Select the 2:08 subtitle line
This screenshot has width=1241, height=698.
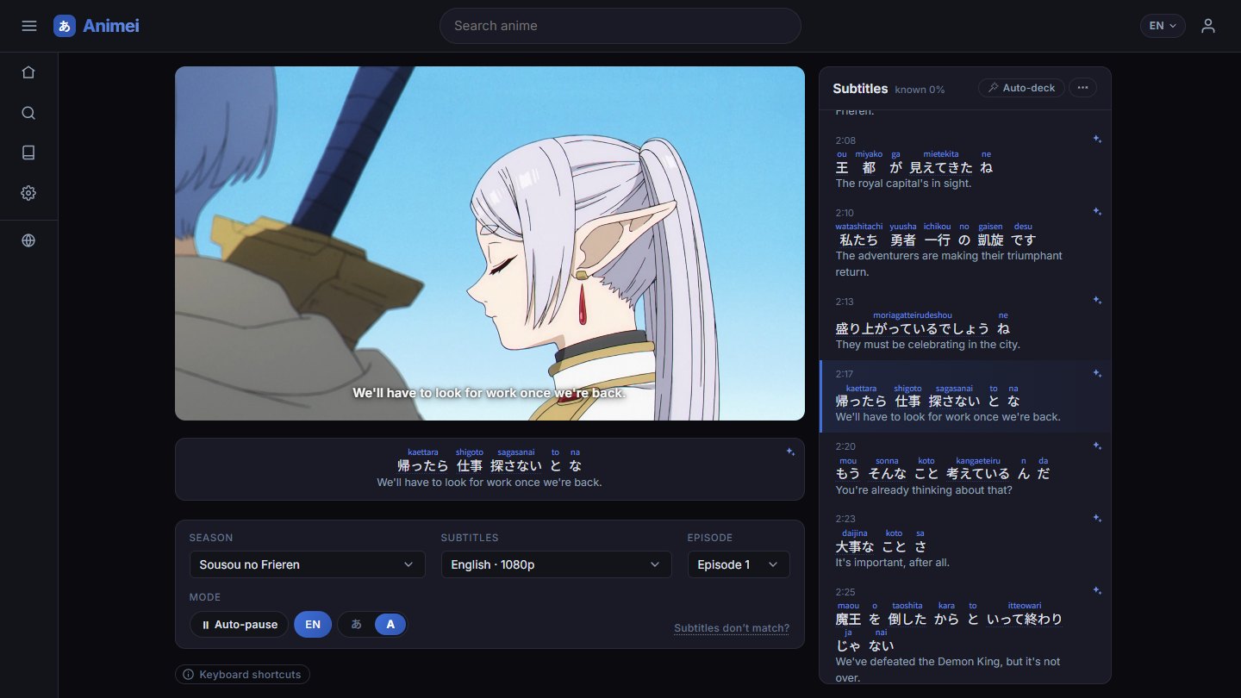965,161
